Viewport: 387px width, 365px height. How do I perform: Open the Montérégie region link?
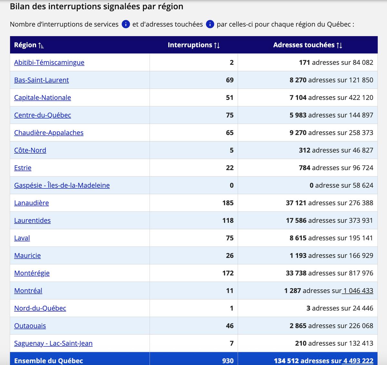(32, 273)
